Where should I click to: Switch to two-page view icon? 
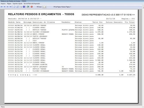(x=17, y=7)
